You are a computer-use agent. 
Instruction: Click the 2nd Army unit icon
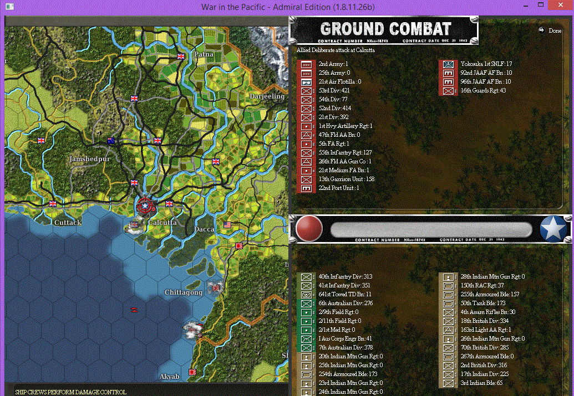tap(306, 64)
